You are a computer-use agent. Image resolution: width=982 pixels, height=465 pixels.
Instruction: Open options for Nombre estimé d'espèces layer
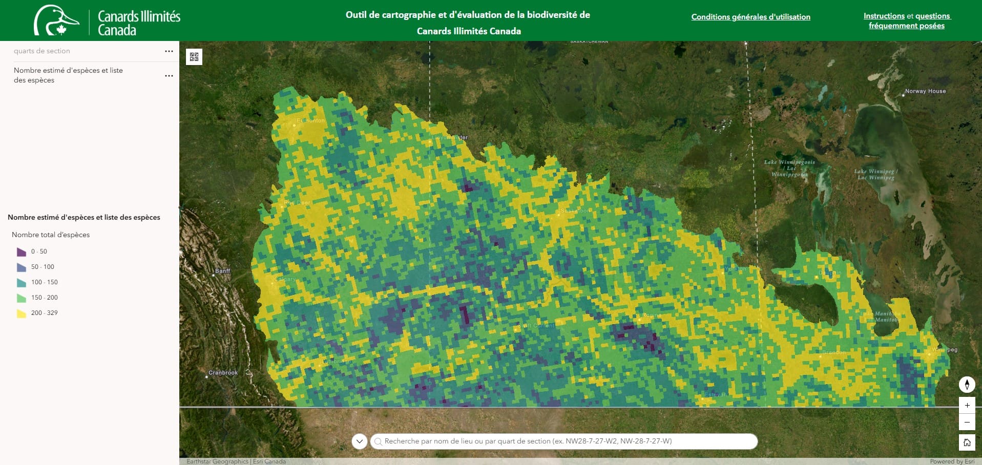169,76
